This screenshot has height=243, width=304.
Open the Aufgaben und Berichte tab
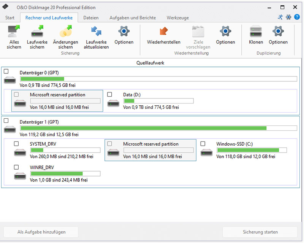click(x=133, y=17)
